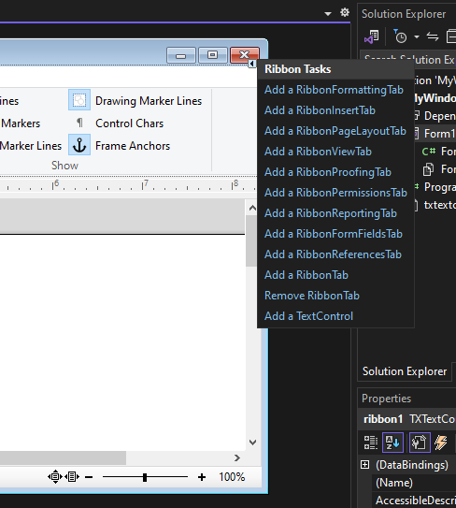This screenshot has height=508, width=456.
Task: Show Events via the lightning bolt icon
Action: click(441, 443)
